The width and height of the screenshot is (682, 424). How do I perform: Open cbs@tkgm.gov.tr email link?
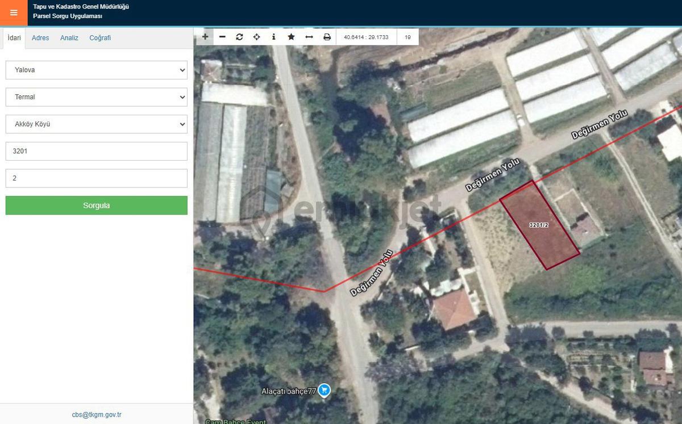[x=97, y=415]
